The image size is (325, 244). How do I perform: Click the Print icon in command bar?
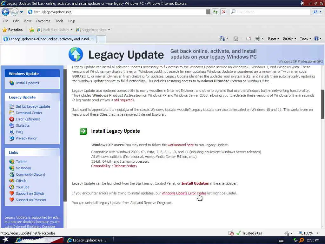click(257, 38)
